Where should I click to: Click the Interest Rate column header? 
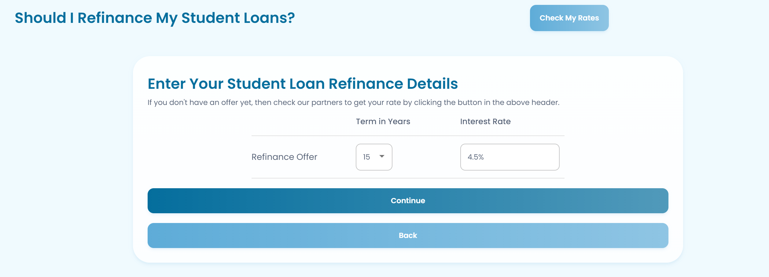tap(485, 121)
